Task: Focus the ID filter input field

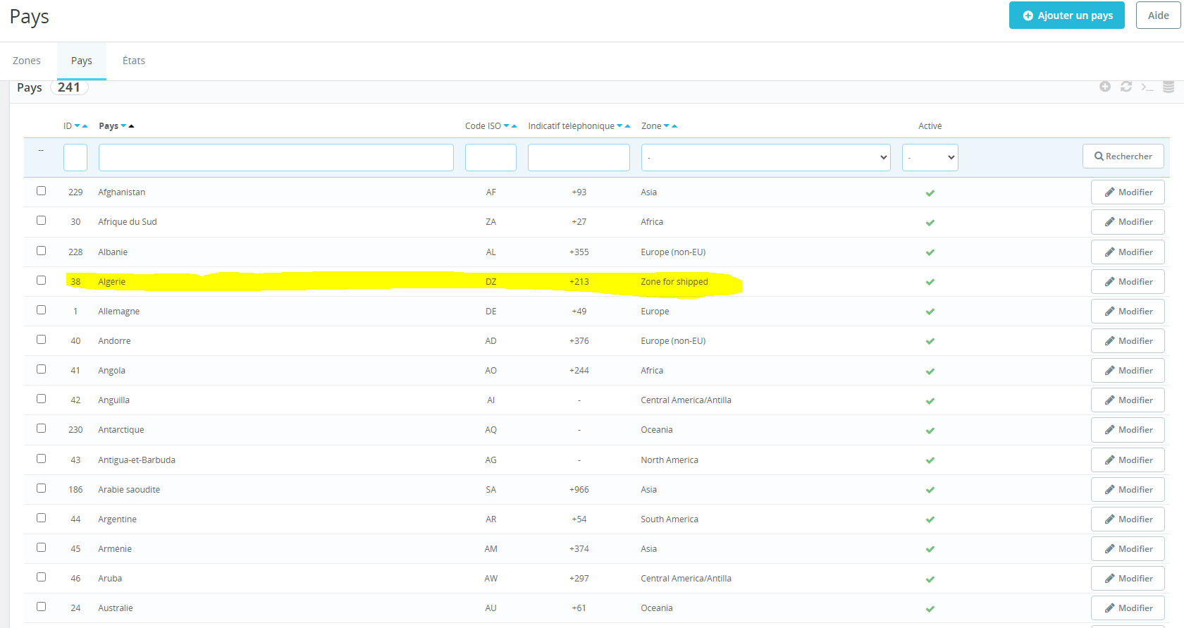Action: point(75,157)
